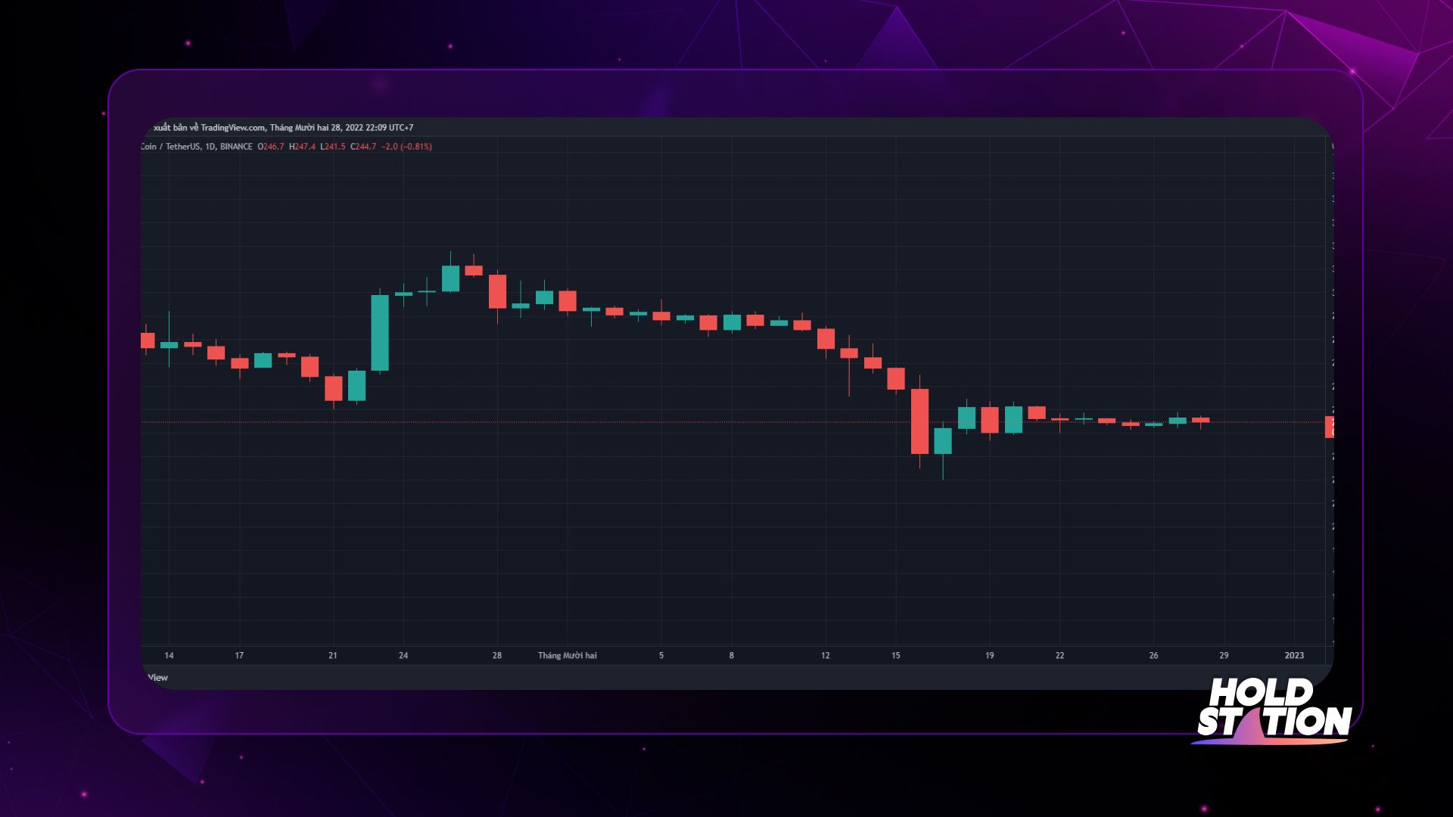Click the open price value O246.7
1453x817 pixels.
[x=271, y=147]
